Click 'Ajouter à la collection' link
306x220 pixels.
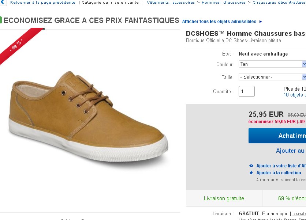point(279,173)
